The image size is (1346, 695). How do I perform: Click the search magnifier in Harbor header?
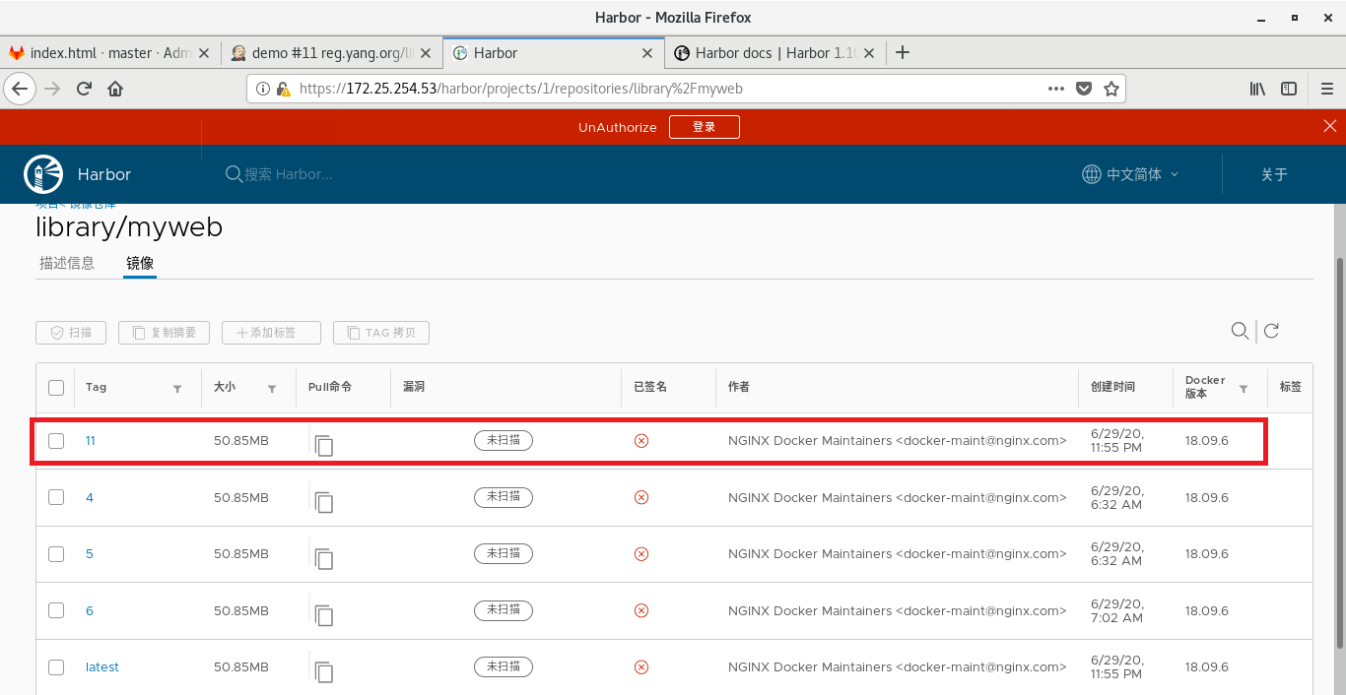[x=234, y=174]
